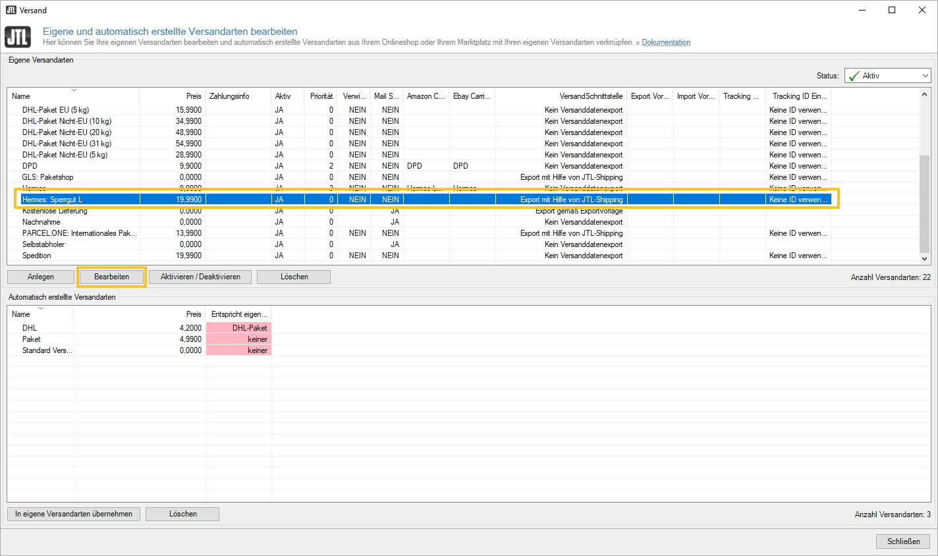Click the Anlegen button
938x556 pixels.
click(x=41, y=277)
